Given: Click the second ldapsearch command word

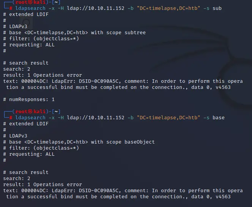Looking at the screenshot, I should (x=30, y=118).
